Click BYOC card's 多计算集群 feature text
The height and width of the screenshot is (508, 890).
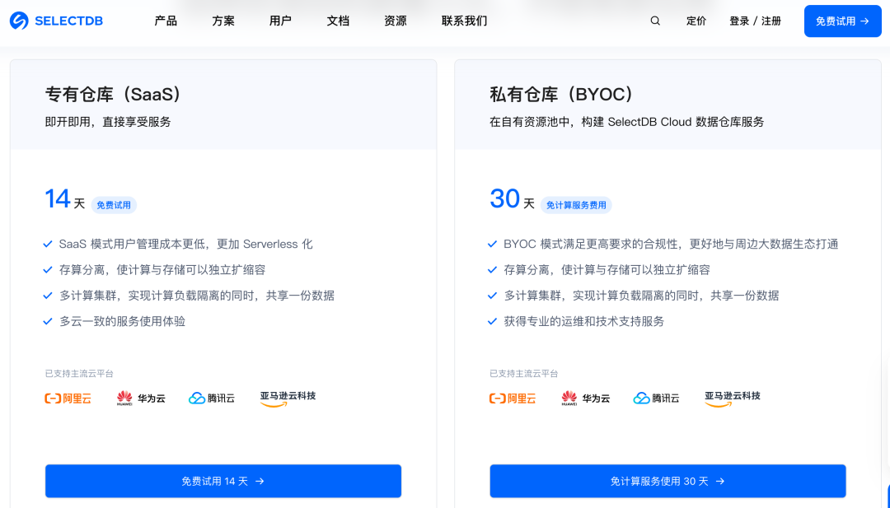coord(641,296)
